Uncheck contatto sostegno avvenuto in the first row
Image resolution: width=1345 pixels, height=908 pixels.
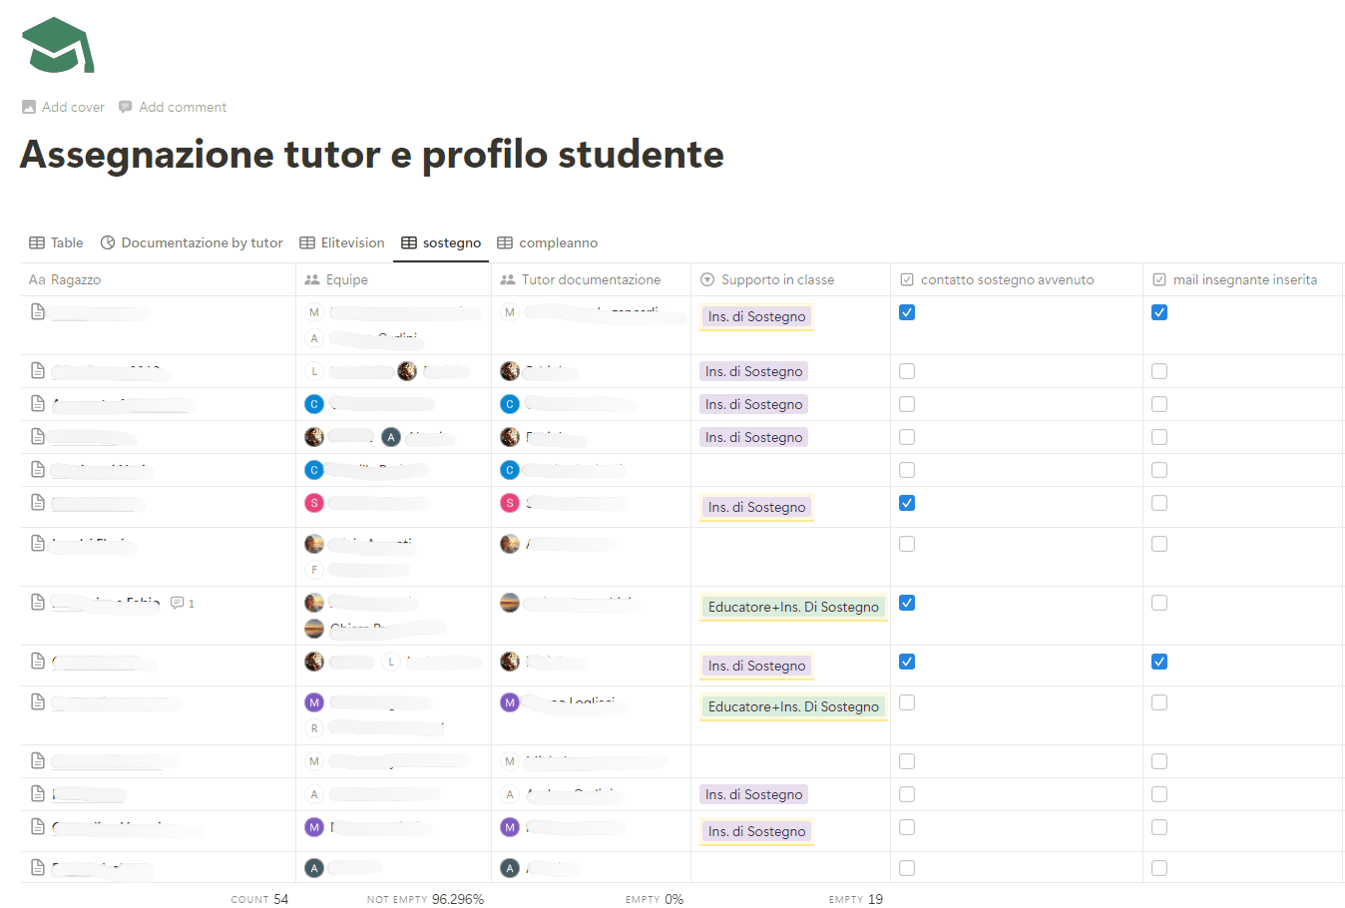point(907,312)
